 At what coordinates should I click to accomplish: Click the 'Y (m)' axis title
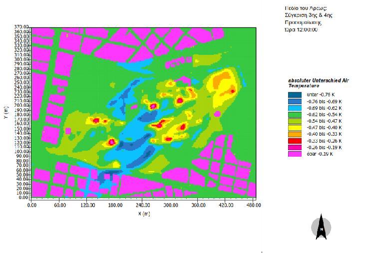click(x=6, y=113)
